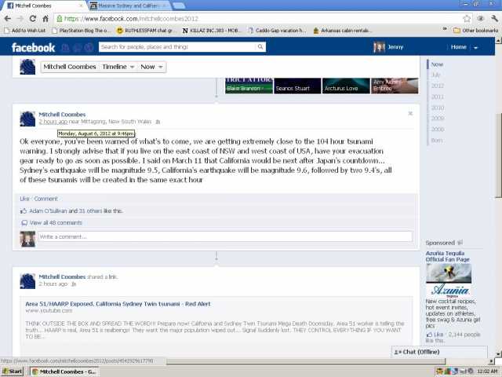
Task: Open a new browser tab
Action: 179,5
